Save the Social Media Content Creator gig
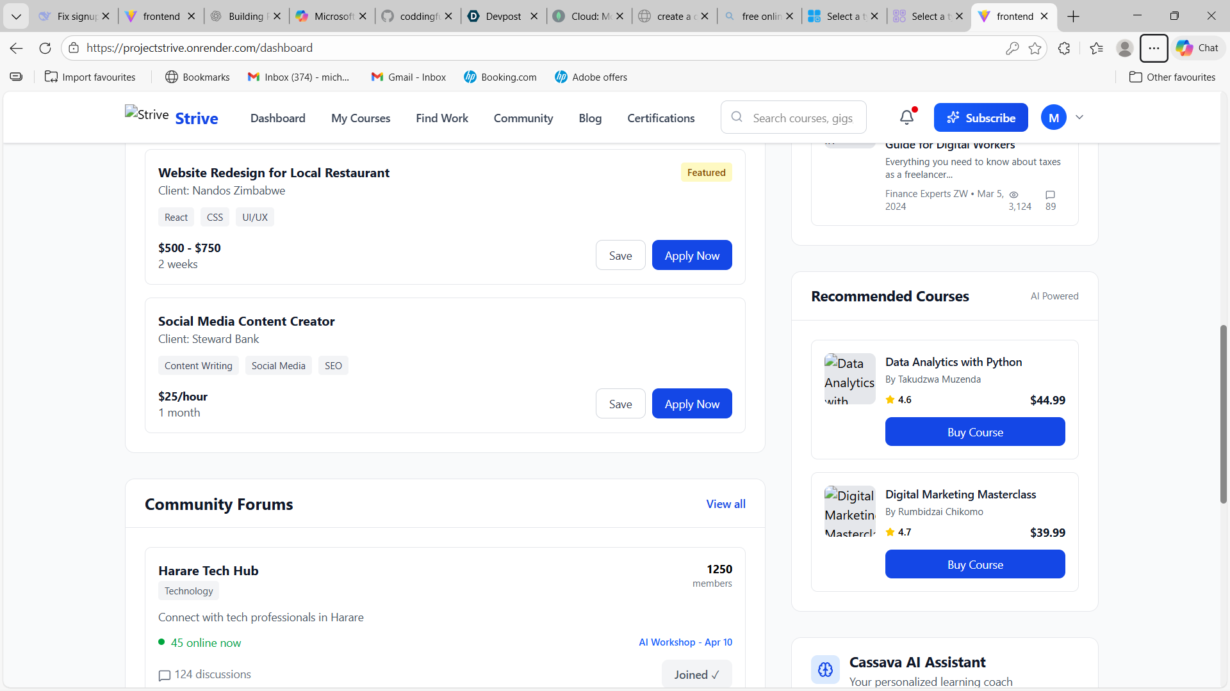The height and width of the screenshot is (691, 1230). point(620,404)
